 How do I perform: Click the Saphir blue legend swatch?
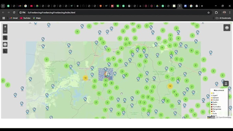click(x=212, y=102)
